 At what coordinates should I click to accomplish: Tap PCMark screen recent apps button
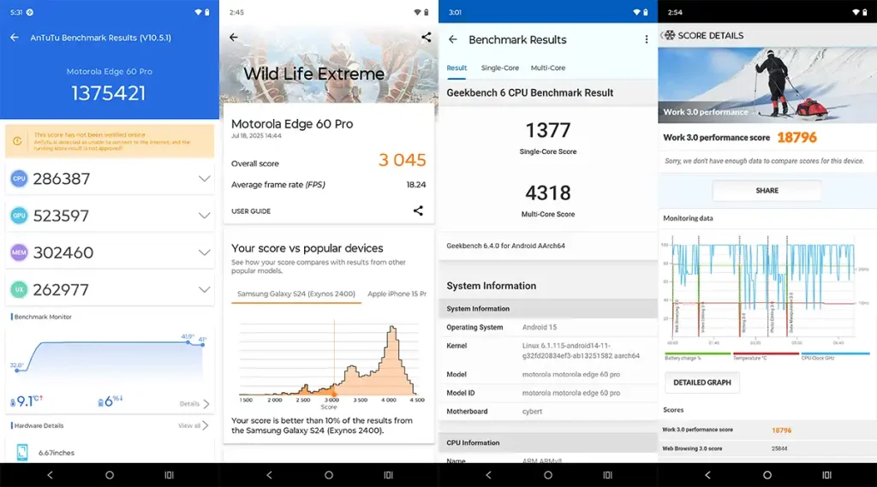point(826,475)
